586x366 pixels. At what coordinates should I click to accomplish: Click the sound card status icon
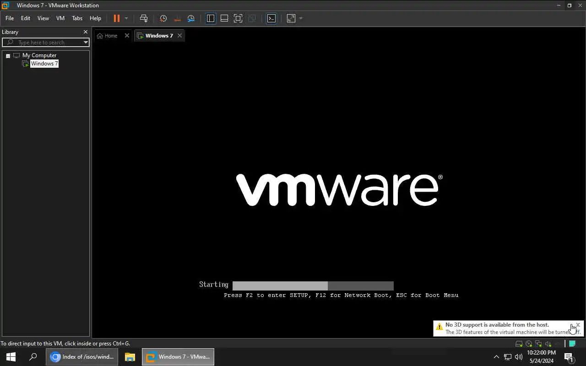(548, 344)
